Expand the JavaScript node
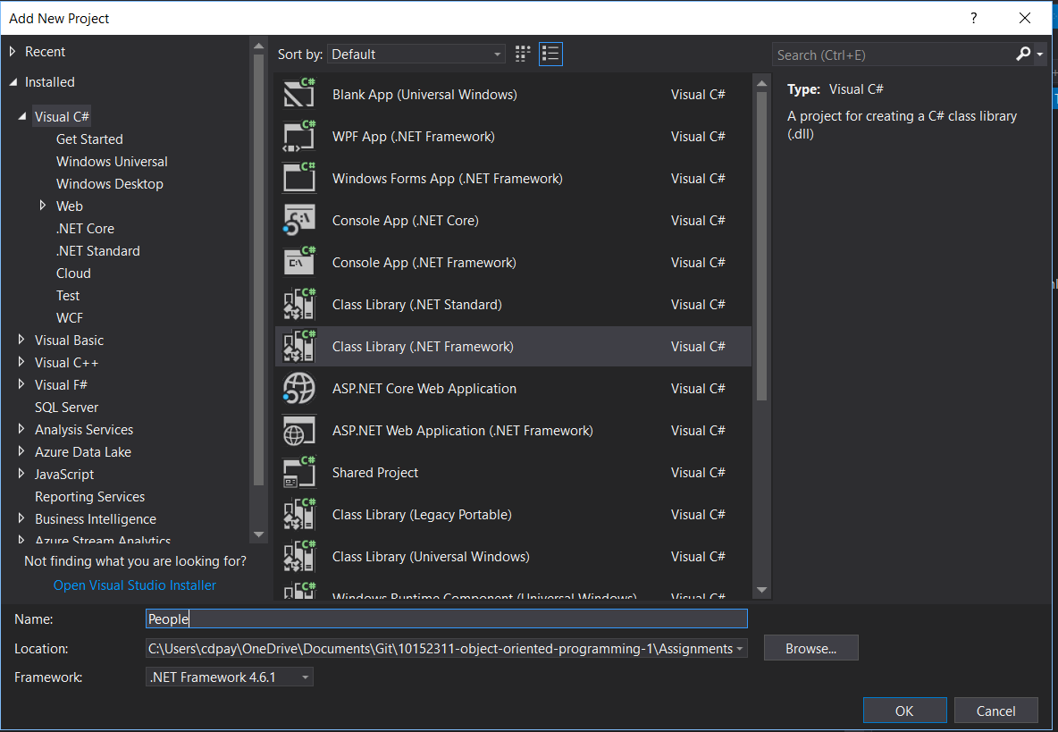The height and width of the screenshot is (732, 1058). pos(21,474)
